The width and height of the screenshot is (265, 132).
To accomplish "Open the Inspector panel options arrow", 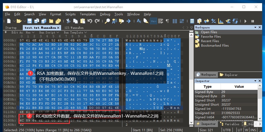I will pos(255,81).
